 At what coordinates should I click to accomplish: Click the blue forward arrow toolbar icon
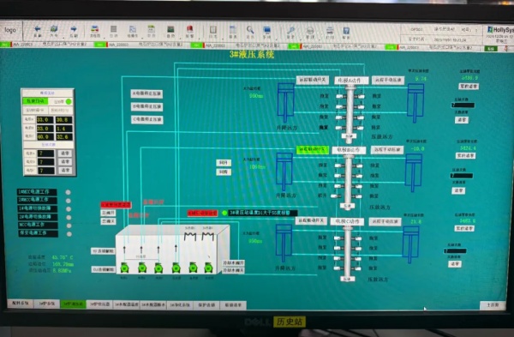click(x=74, y=29)
